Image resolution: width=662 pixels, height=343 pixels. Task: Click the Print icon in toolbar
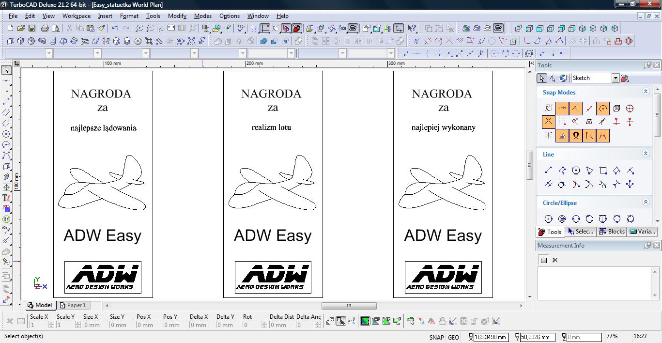click(46, 29)
